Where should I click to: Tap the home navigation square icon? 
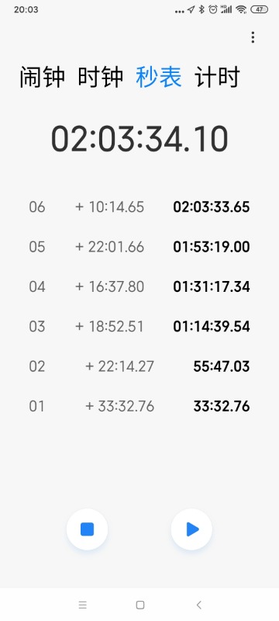pyautogui.click(x=140, y=605)
